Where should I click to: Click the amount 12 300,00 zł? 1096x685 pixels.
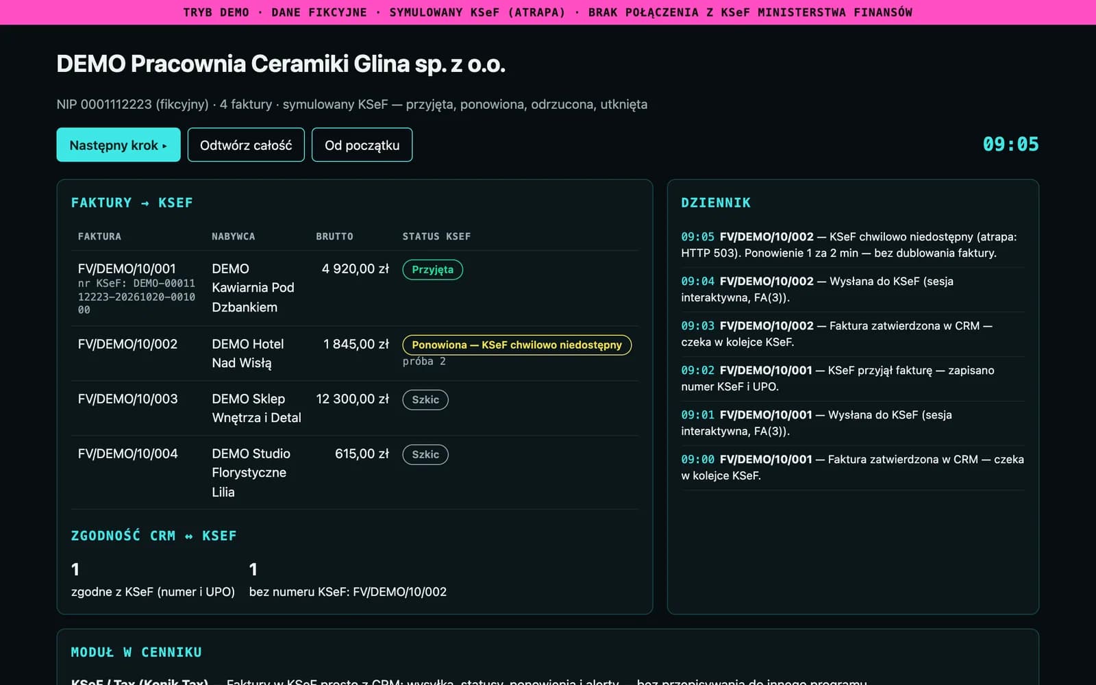(352, 399)
